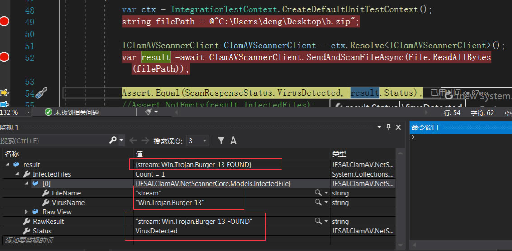Focus the 搜索(Ctrl+E) search field
Screen dimensions: 512x251
click(x=54, y=141)
